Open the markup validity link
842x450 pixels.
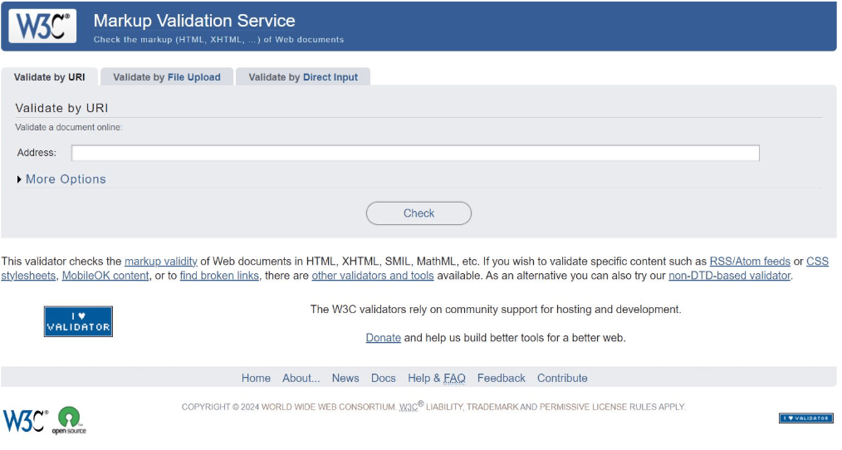pos(161,262)
